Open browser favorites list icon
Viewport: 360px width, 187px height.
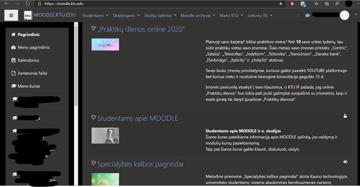pyautogui.click(x=316, y=4)
